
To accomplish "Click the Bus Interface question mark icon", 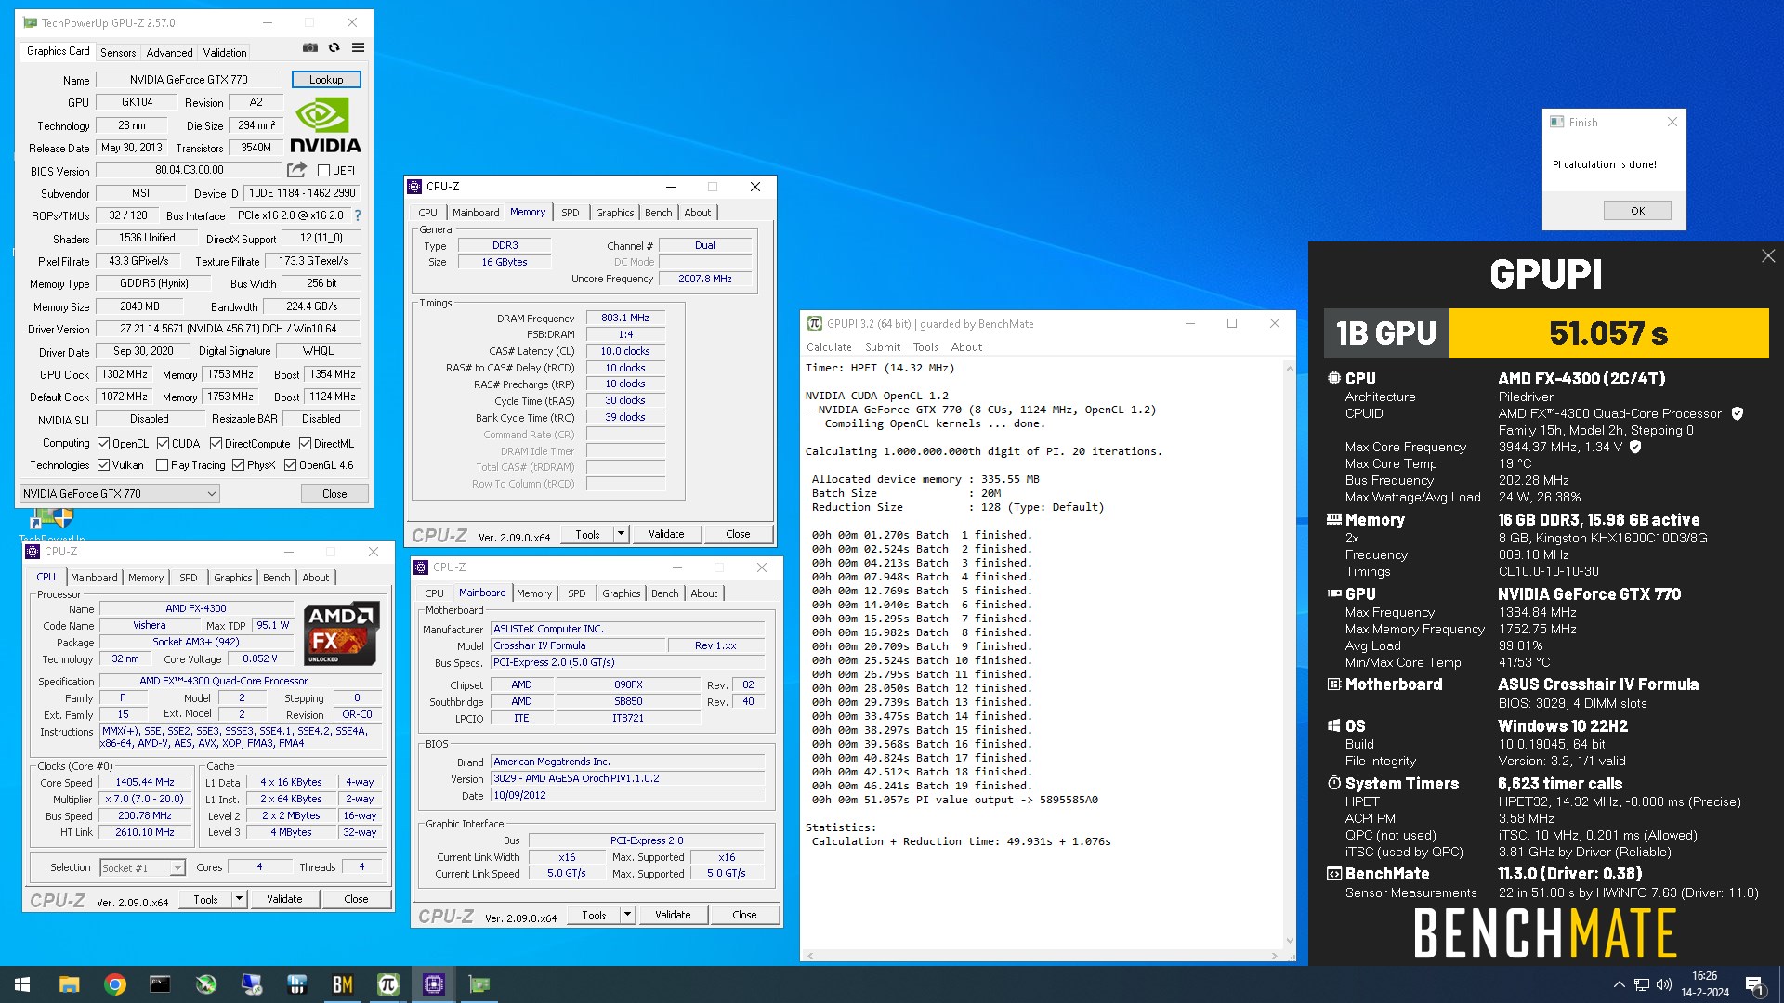I will [x=358, y=215].
